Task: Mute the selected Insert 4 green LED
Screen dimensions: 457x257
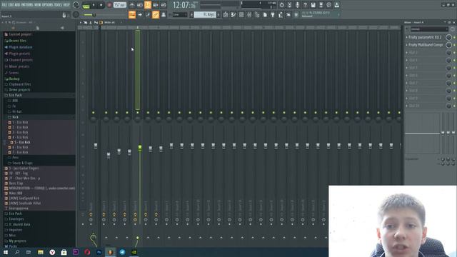Action: tap(138, 113)
